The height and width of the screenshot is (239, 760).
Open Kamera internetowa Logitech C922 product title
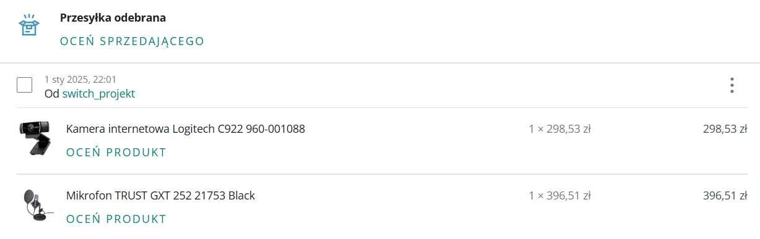(x=185, y=129)
